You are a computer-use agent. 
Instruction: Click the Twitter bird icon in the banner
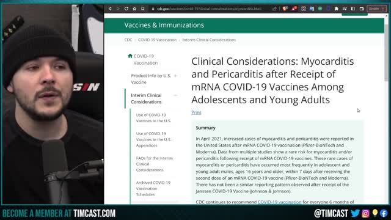(x=355, y=213)
